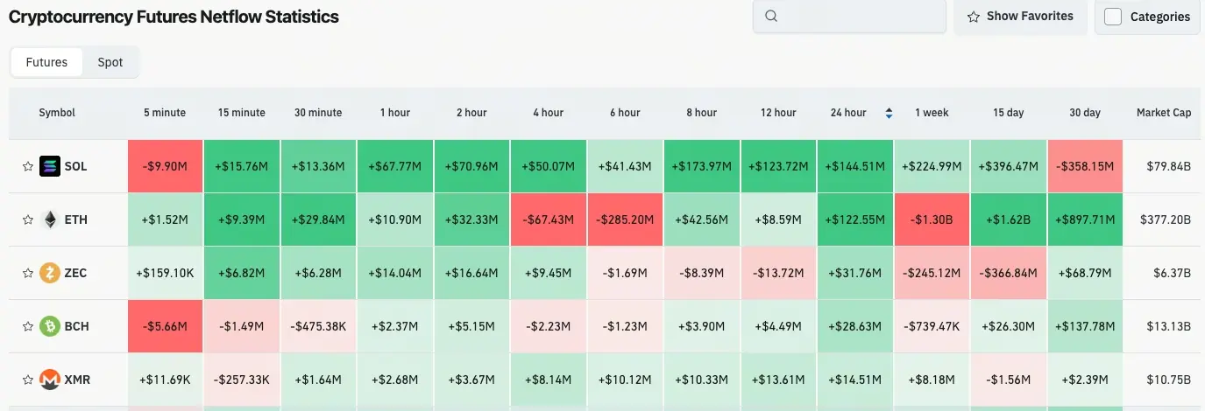Click ETH 1 week value -$1.30B
The width and height of the screenshot is (1205, 411).
click(x=932, y=219)
